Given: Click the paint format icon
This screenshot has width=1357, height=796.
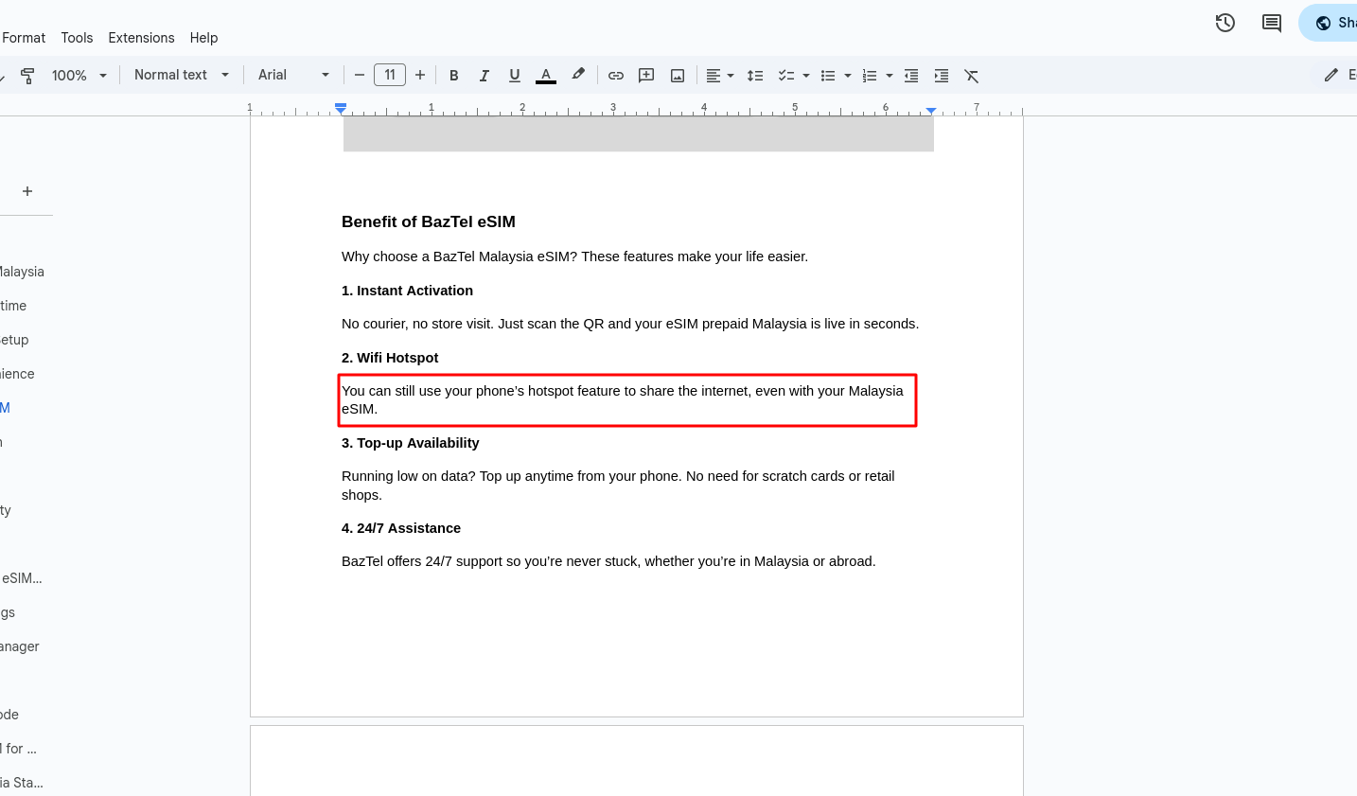Looking at the screenshot, I should point(27,76).
